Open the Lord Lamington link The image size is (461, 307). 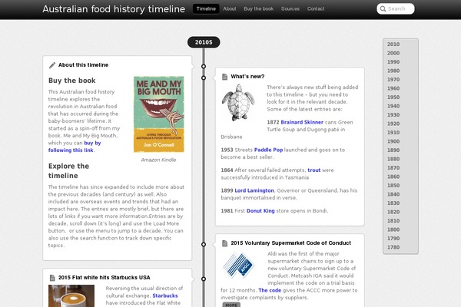[x=254, y=190]
